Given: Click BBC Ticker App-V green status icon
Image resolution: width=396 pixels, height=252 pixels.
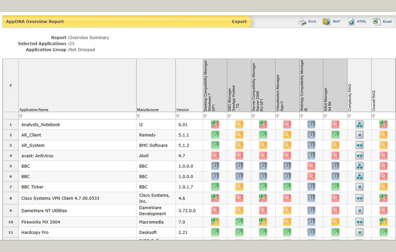Looking at the screenshot, I should 287,187.
